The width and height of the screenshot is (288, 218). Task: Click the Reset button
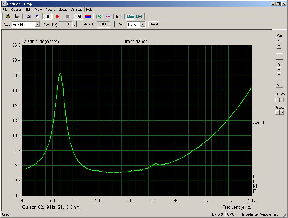click(154, 24)
